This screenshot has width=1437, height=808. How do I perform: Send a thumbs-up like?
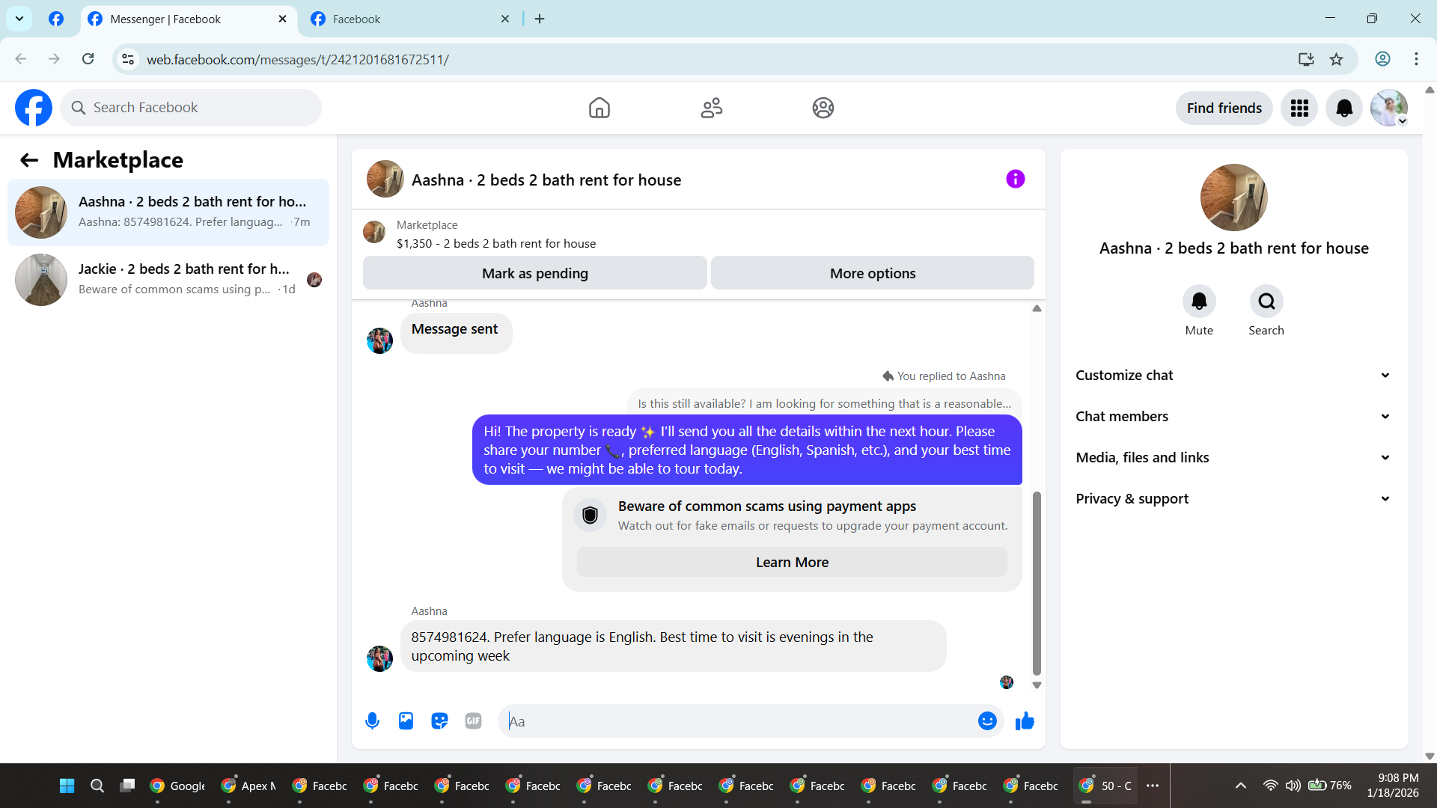[x=1025, y=721]
